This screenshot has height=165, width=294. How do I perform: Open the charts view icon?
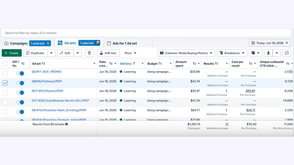[x=287, y=53]
